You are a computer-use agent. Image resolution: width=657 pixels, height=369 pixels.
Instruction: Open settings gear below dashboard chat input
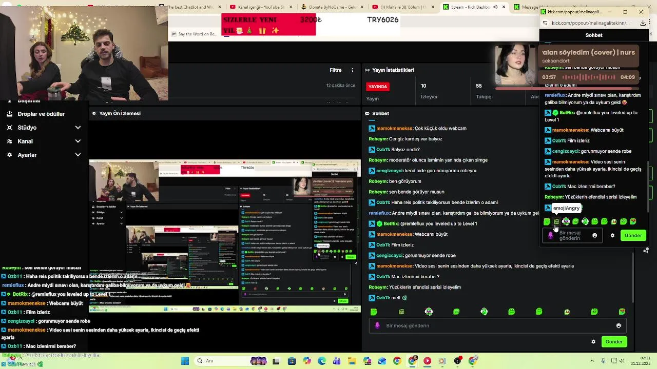click(593, 342)
